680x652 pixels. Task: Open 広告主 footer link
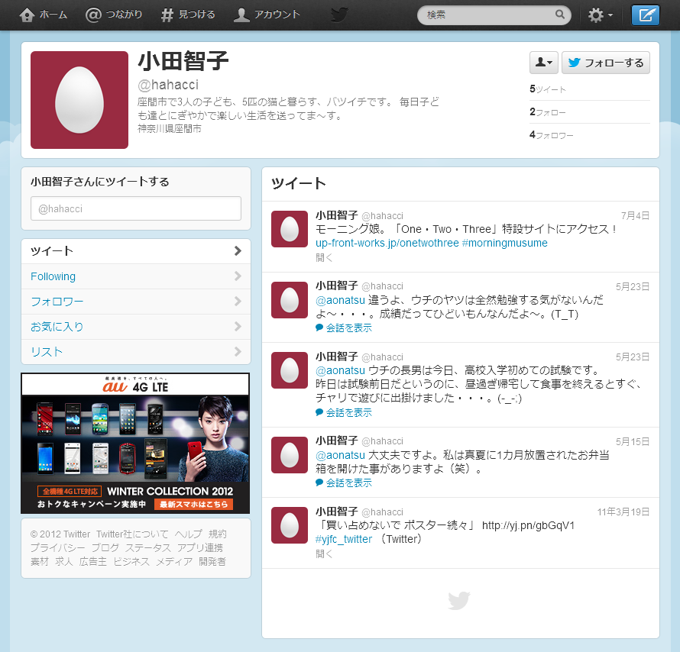(x=92, y=562)
